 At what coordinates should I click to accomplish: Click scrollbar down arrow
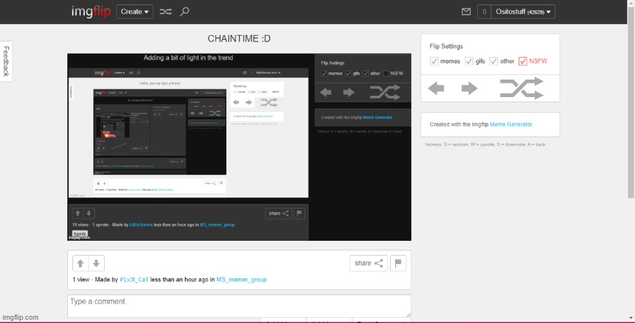click(x=631, y=318)
